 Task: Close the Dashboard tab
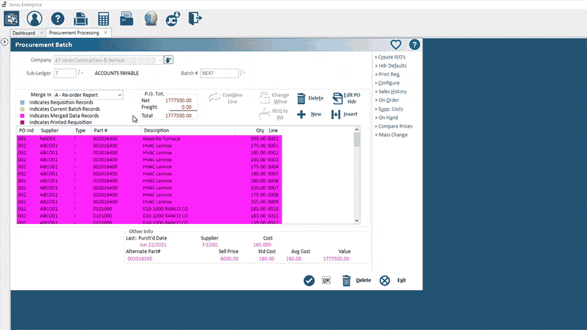pyautogui.click(x=41, y=33)
